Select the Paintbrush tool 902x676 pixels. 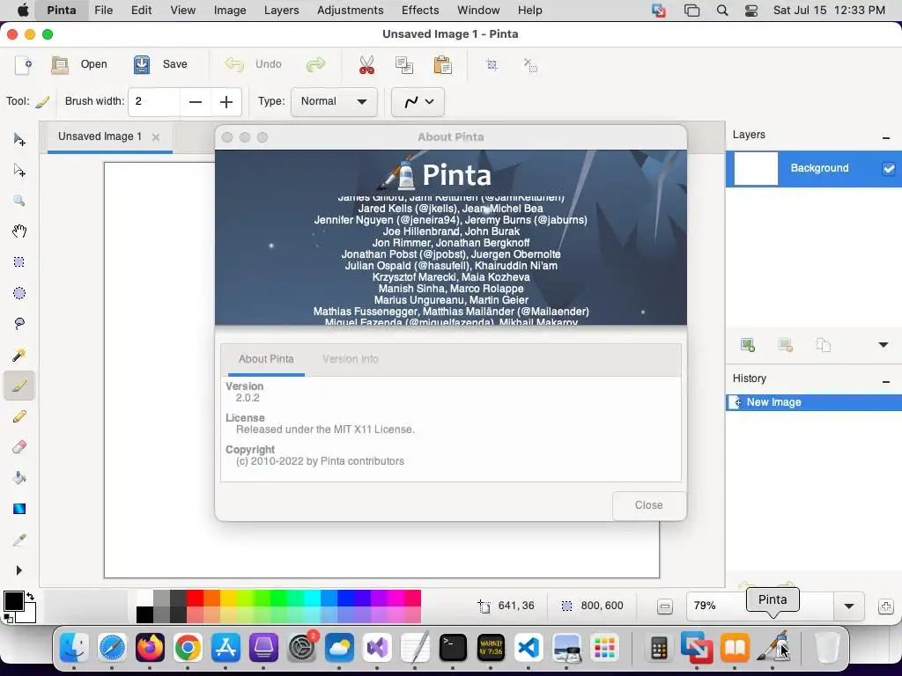pos(19,386)
